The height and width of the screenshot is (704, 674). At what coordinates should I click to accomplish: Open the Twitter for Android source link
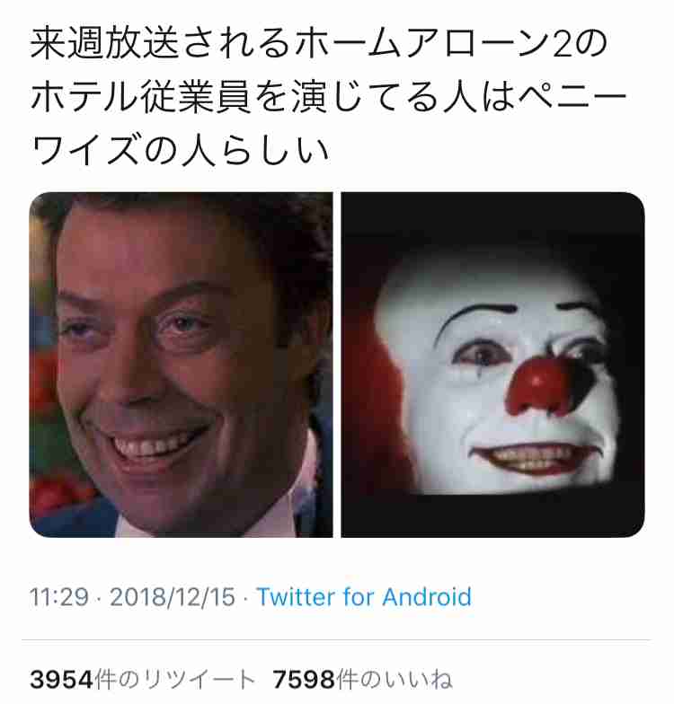point(364,597)
